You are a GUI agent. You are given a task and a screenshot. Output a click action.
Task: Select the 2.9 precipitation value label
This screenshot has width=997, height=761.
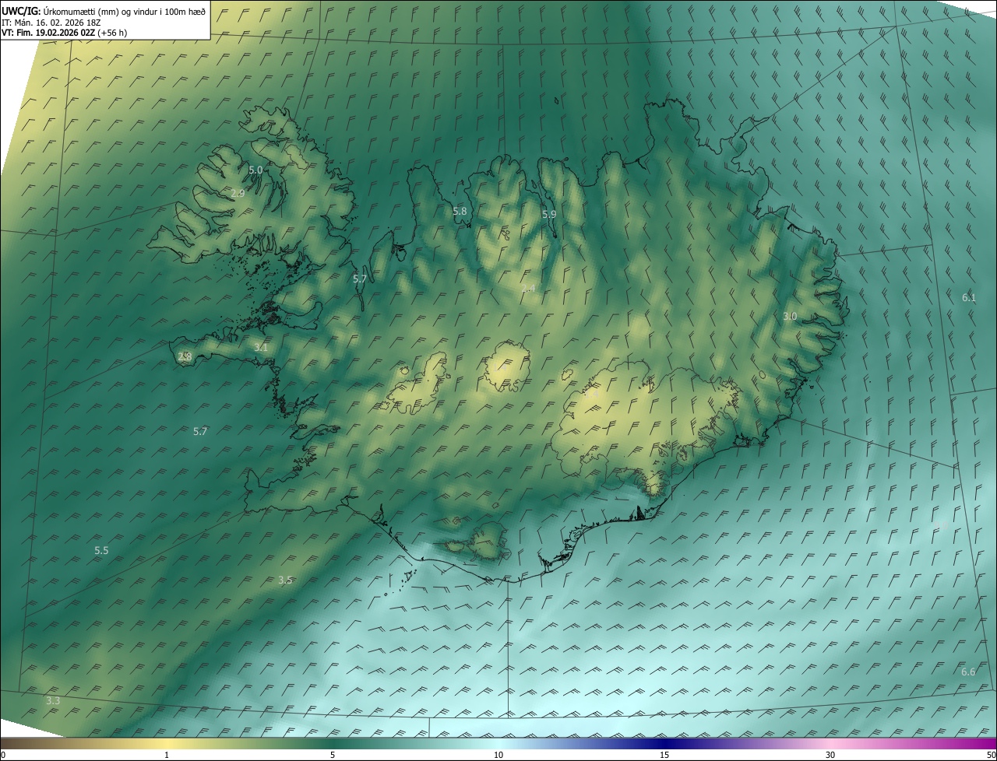pyautogui.click(x=238, y=193)
